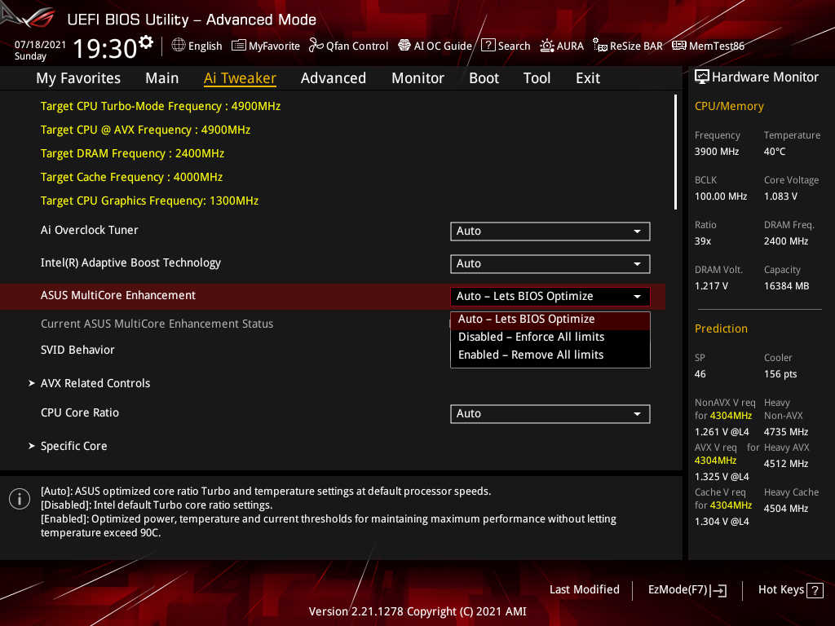Open the AURA lighting settings
The width and height of the screenshot is (835, 626).
(562, 46)
